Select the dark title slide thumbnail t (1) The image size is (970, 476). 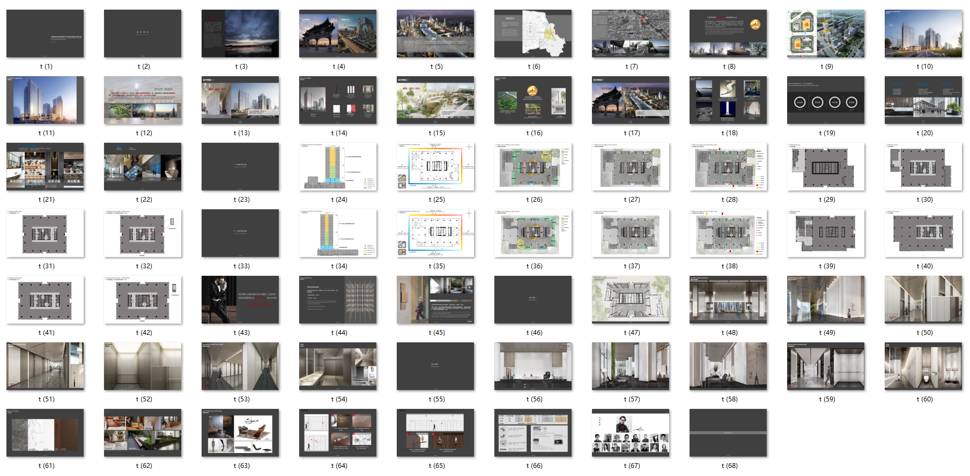[45, 33]
